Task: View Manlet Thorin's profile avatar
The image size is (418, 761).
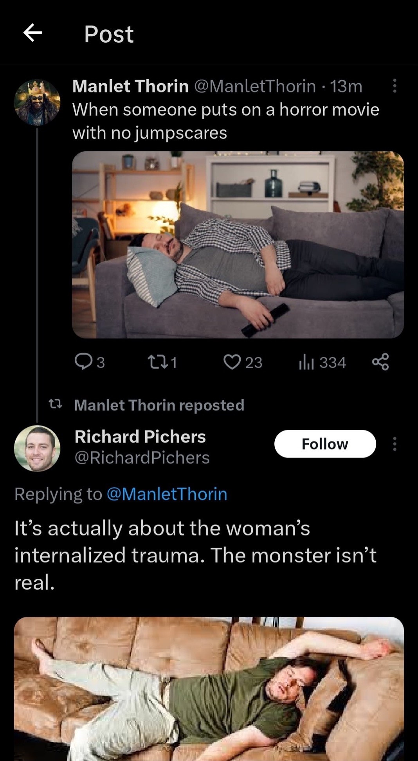Action: tap(37, 103)
